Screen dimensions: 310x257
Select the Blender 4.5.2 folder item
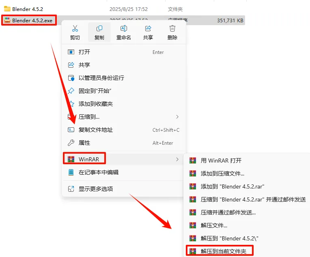[x=28, y=9]
